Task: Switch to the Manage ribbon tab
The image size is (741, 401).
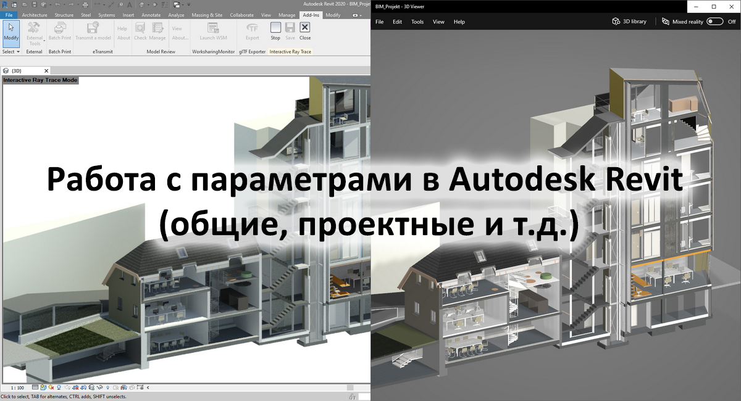Action: pos(287,14)
